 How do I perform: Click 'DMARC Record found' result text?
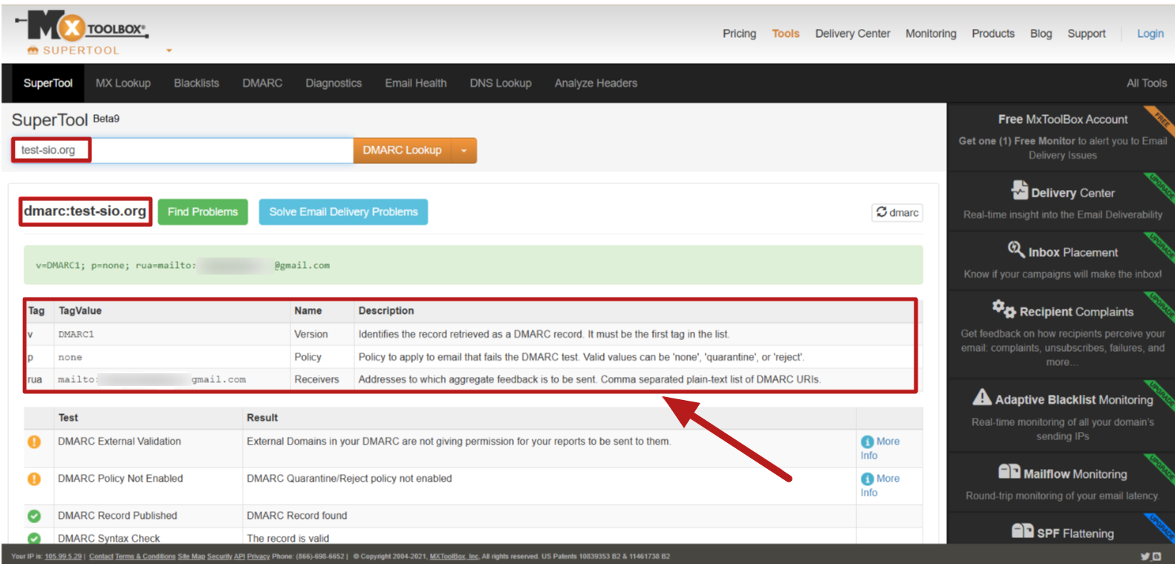click(296, 515)
